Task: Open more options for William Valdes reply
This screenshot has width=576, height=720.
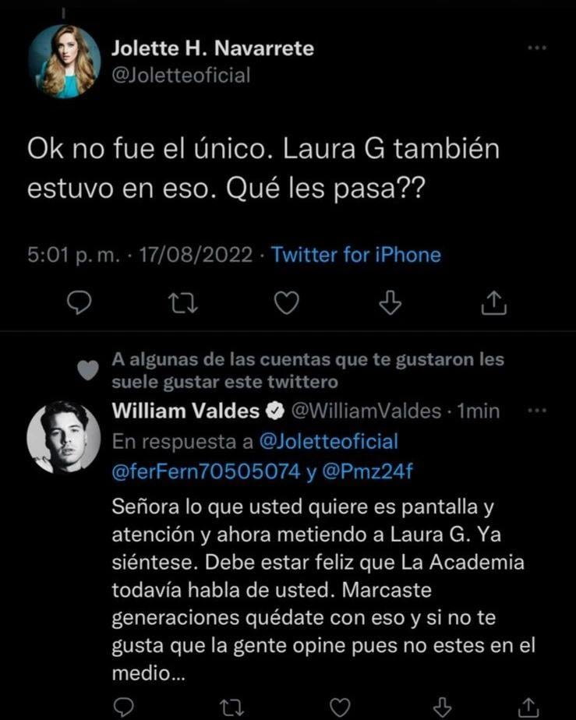Action: (538, 411)
